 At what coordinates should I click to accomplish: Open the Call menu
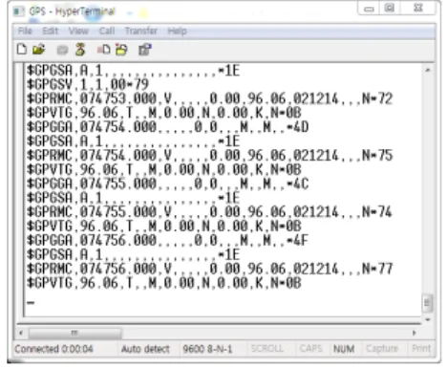107,31
